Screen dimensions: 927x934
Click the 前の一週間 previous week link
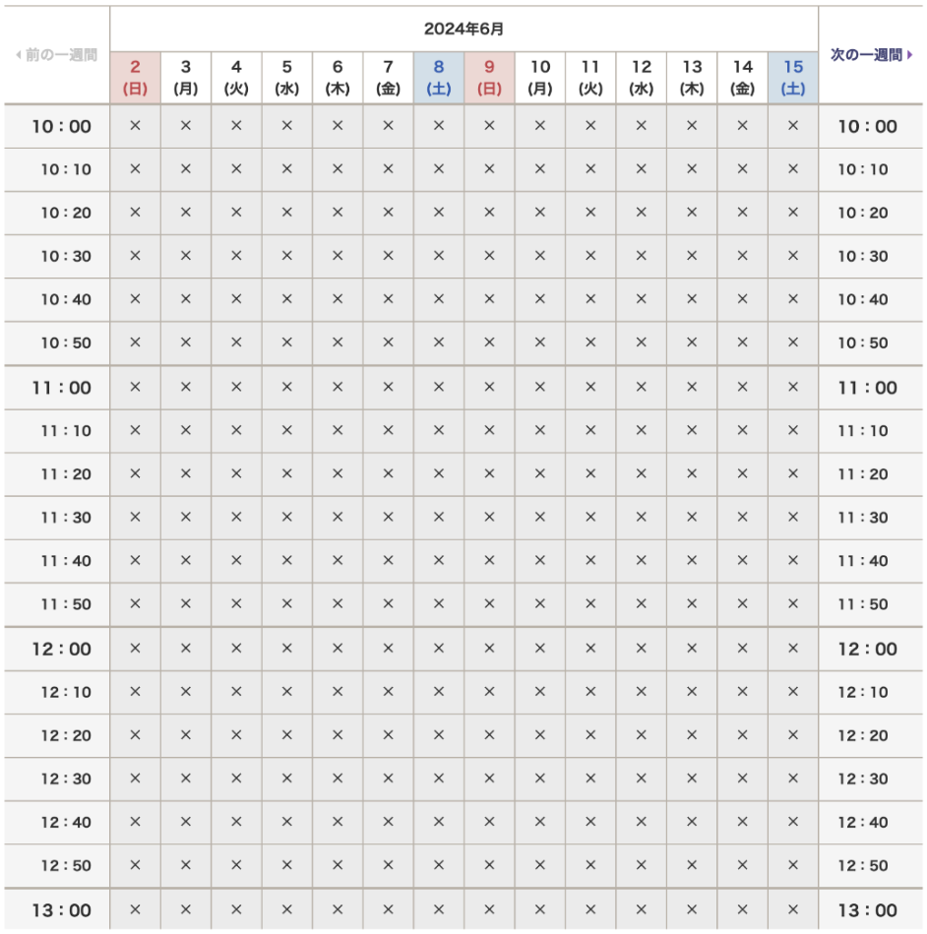point(56,55)
